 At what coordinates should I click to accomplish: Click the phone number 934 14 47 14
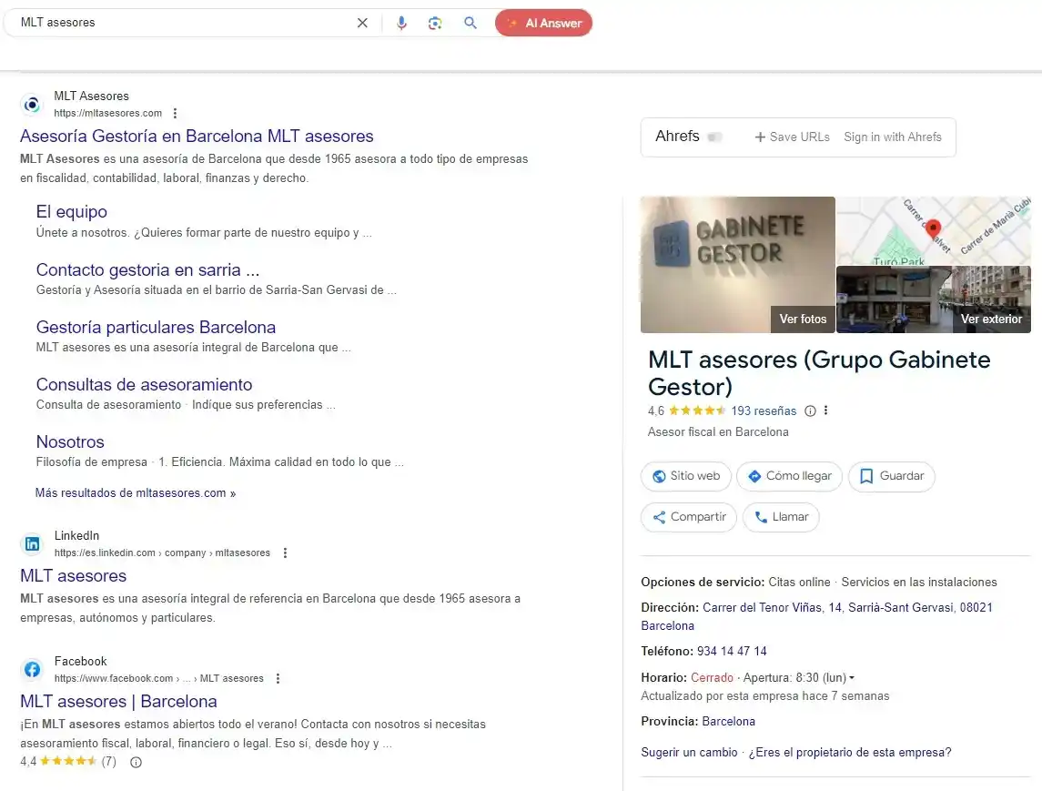click(732, 652)
